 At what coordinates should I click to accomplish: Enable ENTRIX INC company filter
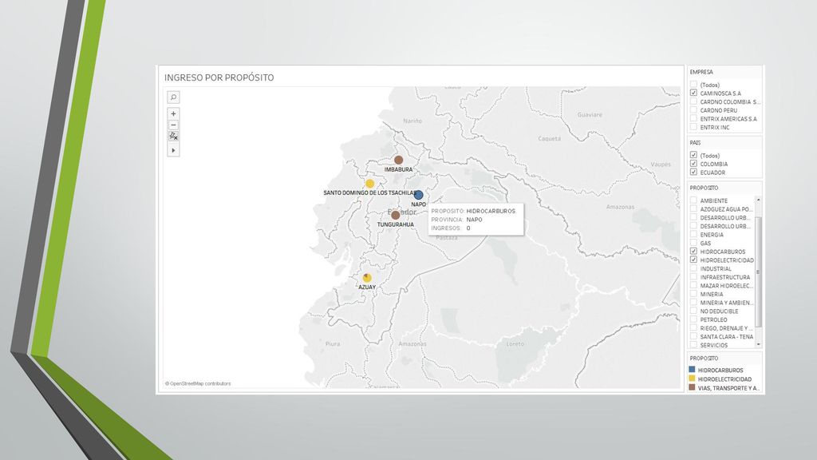693,127
